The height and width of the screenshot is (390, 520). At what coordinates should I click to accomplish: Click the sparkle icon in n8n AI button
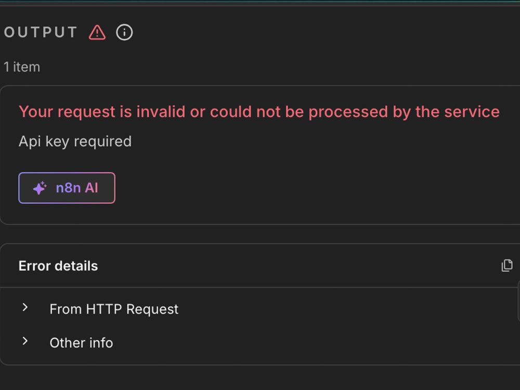[40, 188]
